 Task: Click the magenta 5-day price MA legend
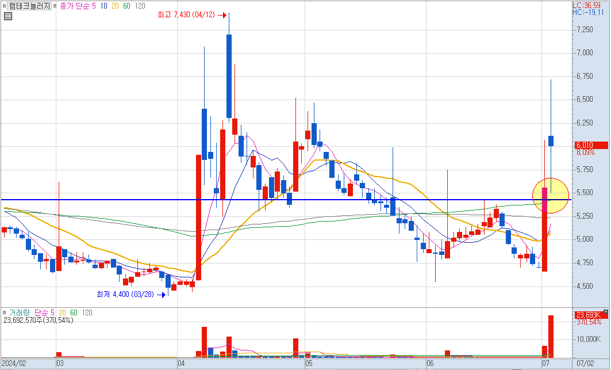click(x=94, y=6)
